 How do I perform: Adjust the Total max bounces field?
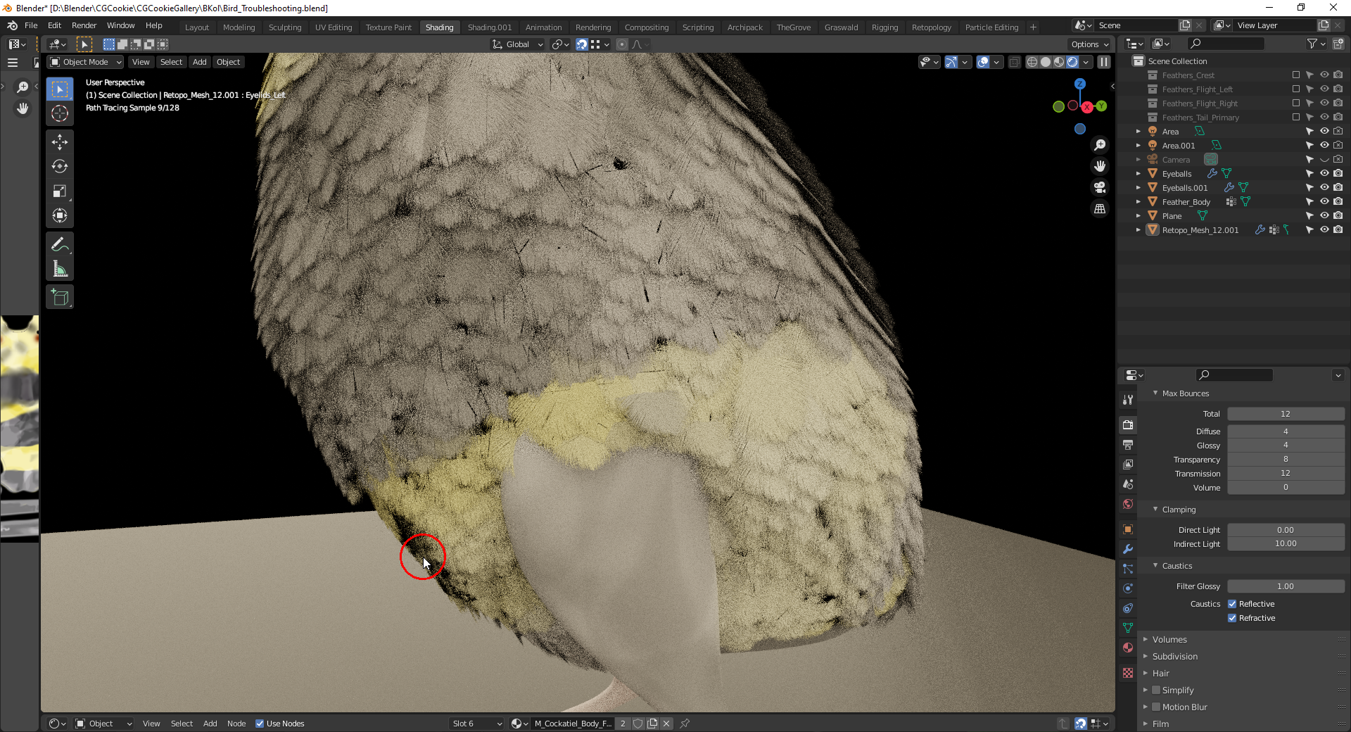pos(1286,414)
